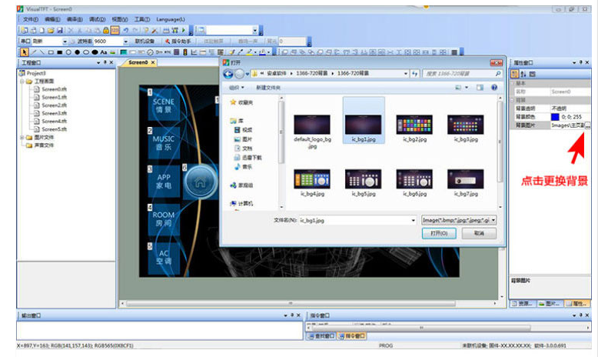
Task: Open the Language(L) menu
Action: point(171,19)
